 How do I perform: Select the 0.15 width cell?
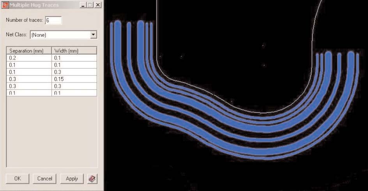click(74, 79)
